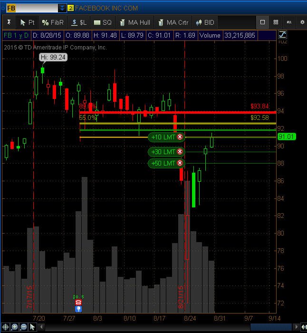Click the R: 1.69 range value
Viewport: 307px width, 333px height.
pyautogui.click(x=185, y=35)
